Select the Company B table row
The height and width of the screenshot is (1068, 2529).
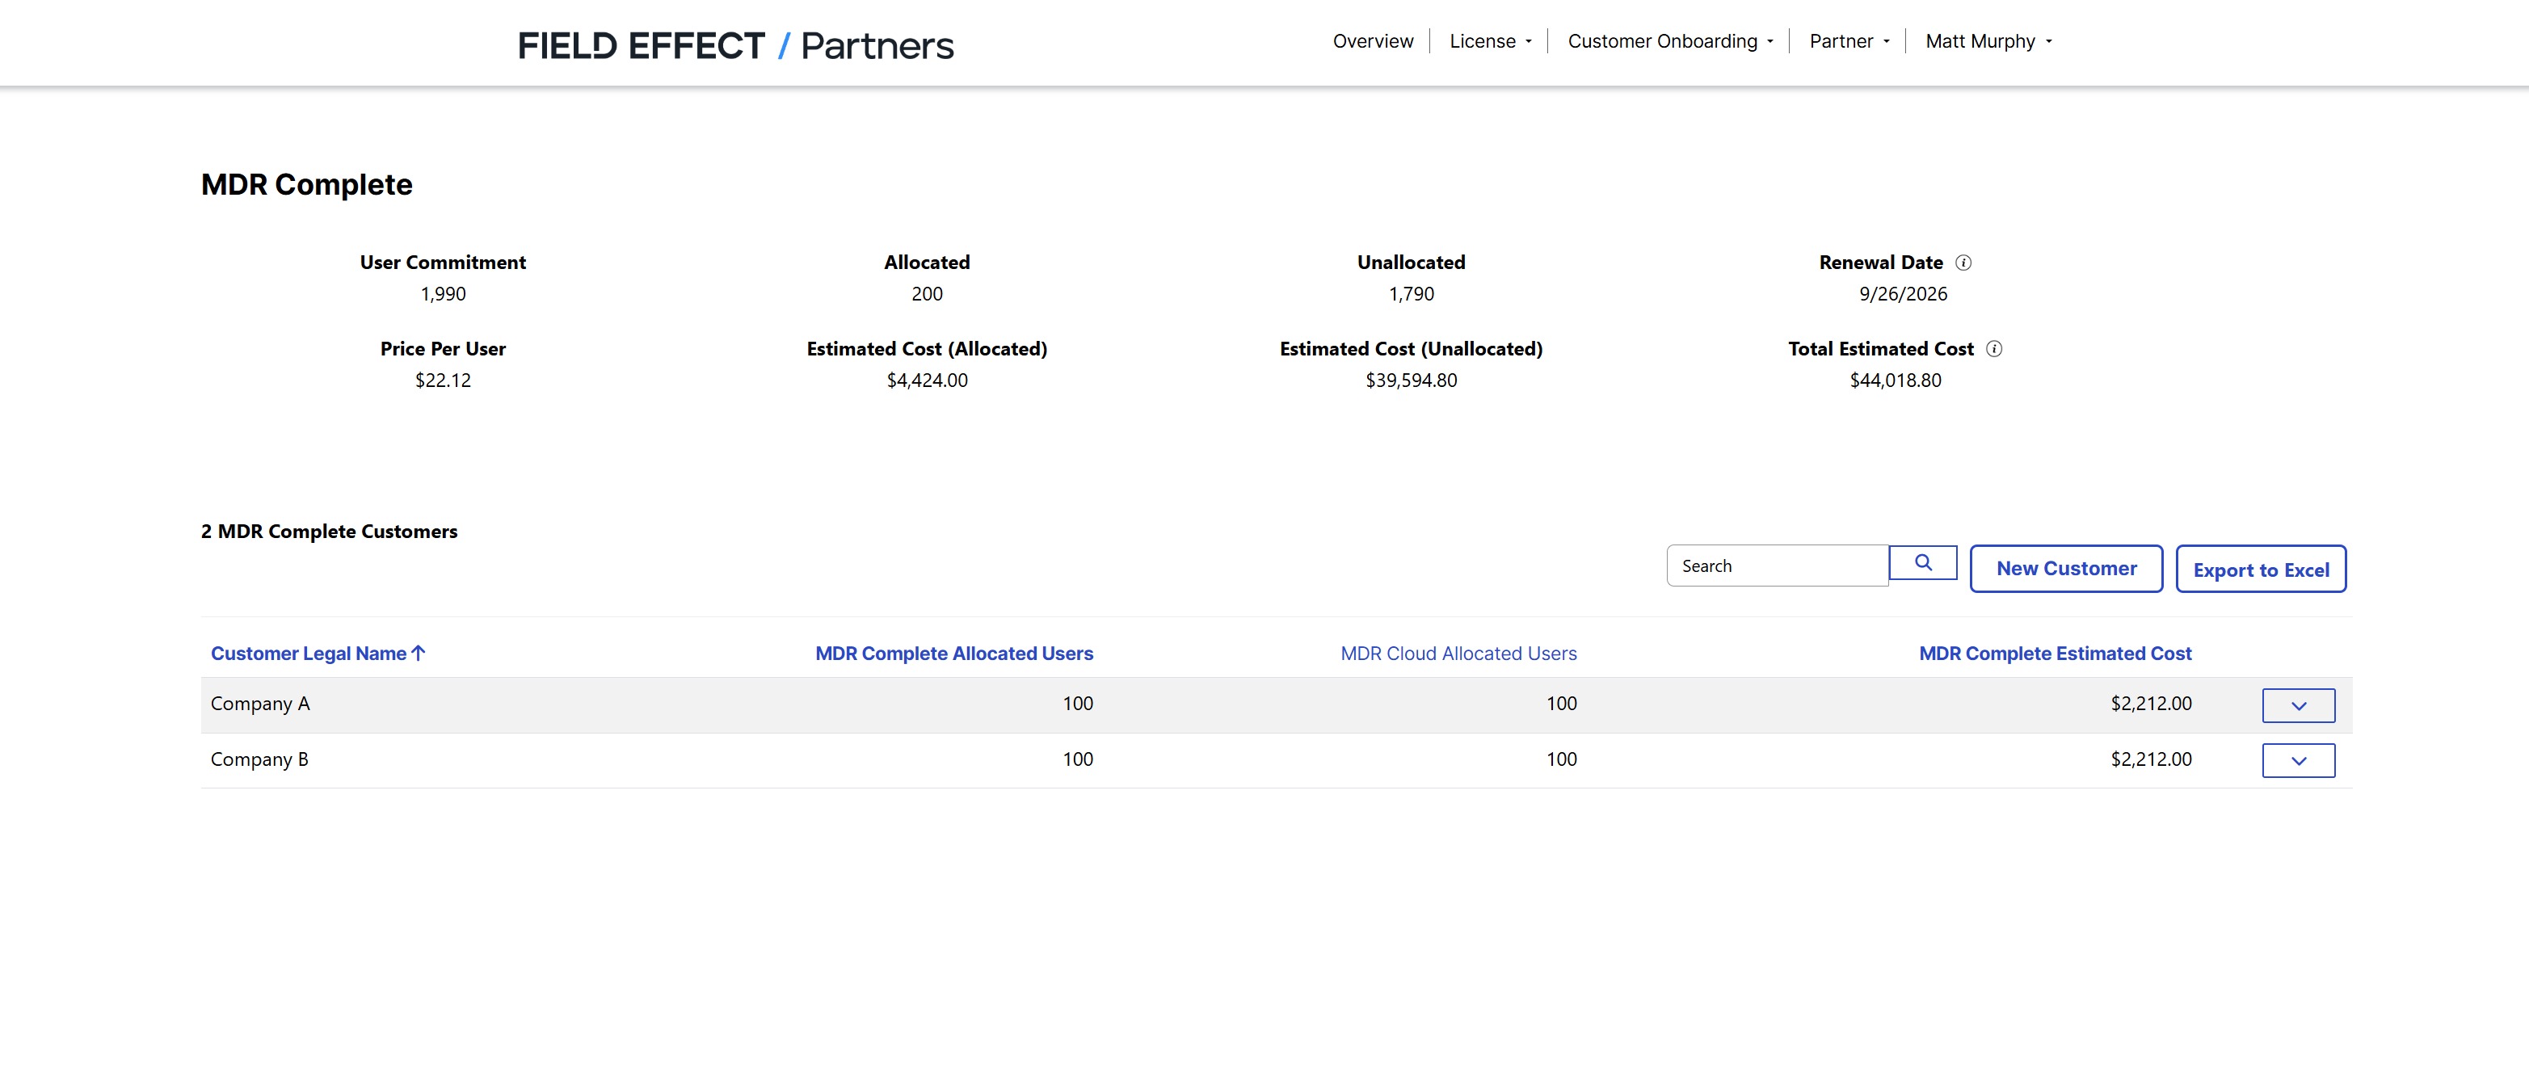[x=688, y=759]
